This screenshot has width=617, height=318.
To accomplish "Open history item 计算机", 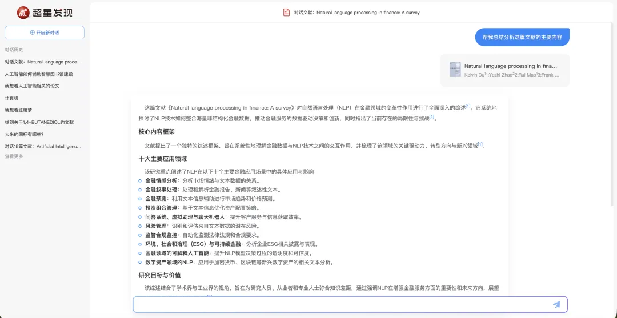I will click(x=11, y=98).
